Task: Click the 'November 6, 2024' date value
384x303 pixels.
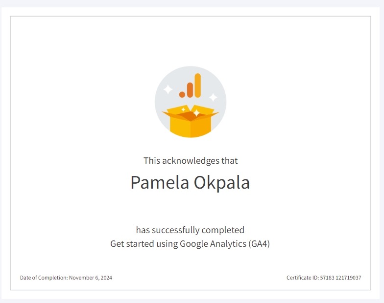Action: click(91, 278)
